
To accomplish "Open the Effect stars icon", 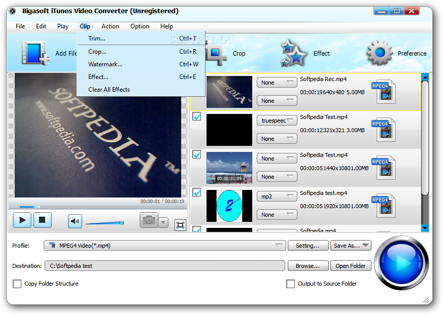I will point(293,53).
